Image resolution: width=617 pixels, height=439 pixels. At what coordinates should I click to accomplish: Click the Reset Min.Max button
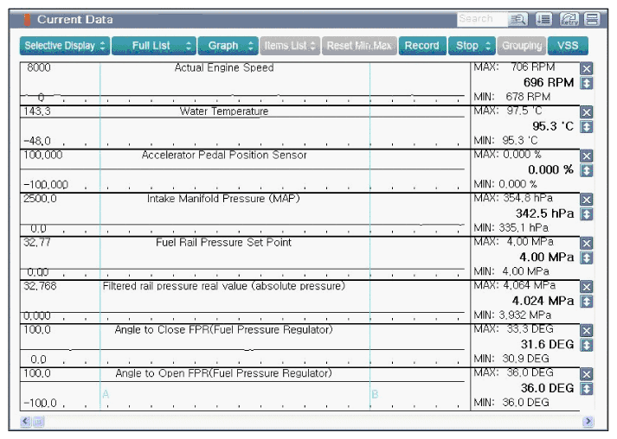coord(359,46)
